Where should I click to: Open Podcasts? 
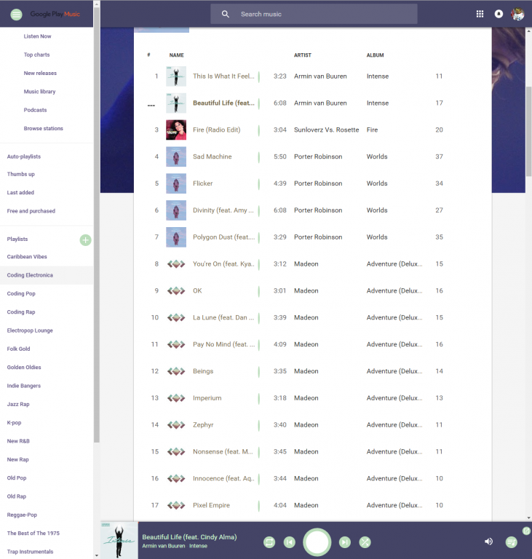36,110
